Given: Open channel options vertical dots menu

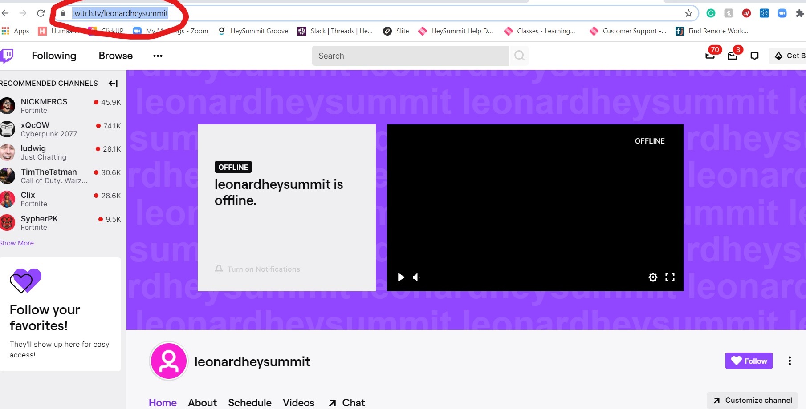Looking at the screenshot, I should pos(790,361).
